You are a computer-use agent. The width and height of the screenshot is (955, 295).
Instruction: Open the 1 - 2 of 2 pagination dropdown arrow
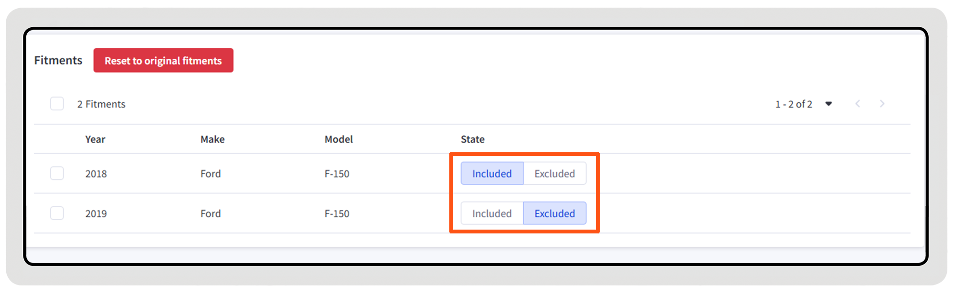[x=828, y=104]
